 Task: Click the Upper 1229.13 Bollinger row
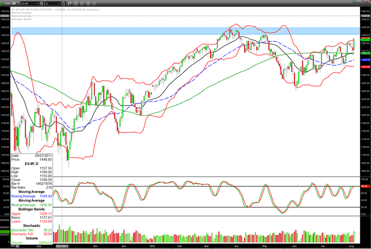(32, 214)
